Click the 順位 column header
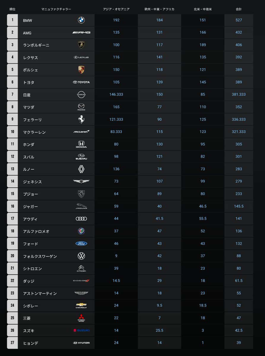The image size is (265, 356). click(12, 9)
